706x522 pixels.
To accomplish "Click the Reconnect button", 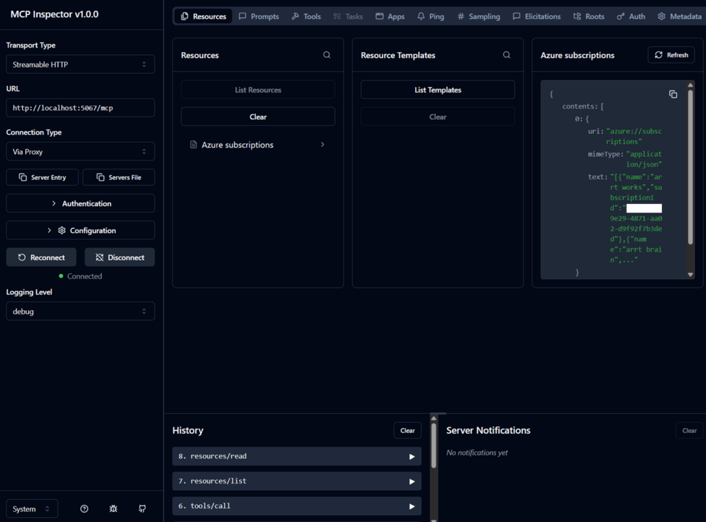I will (x=41, y=257).
